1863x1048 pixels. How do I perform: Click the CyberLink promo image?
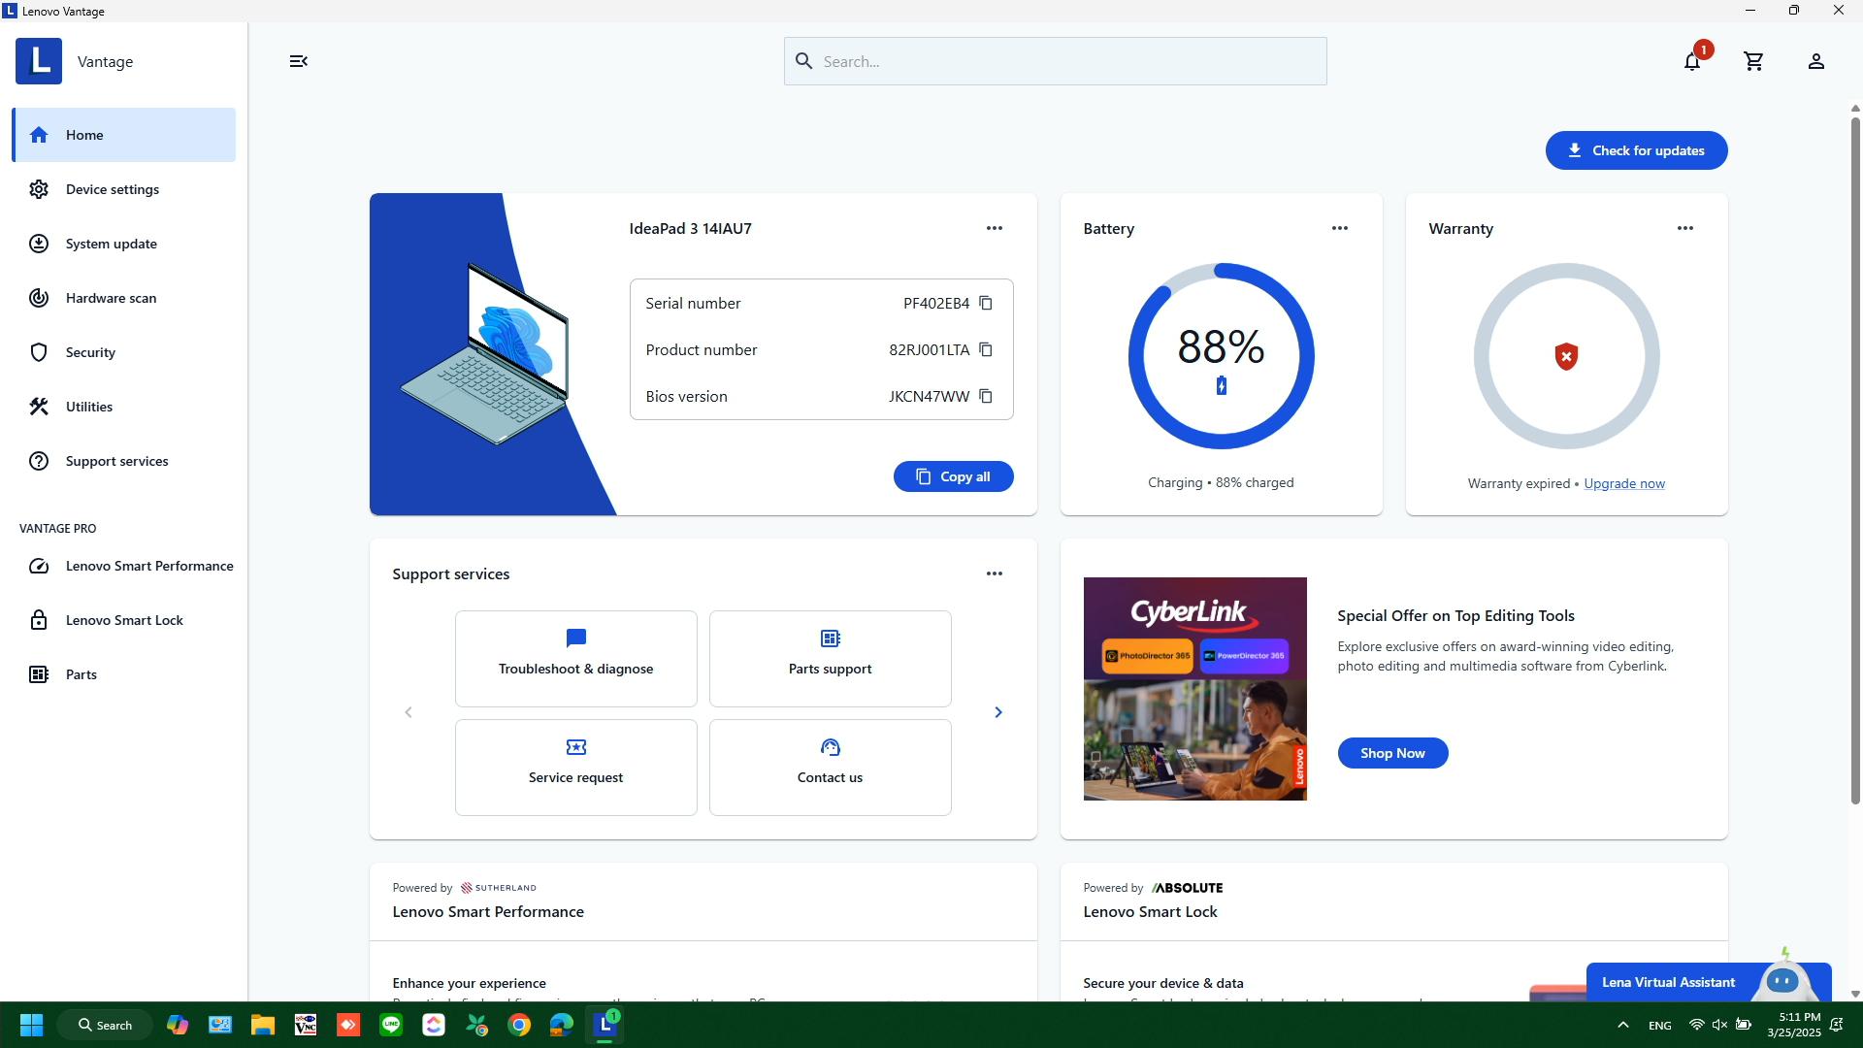[1194, 689]
